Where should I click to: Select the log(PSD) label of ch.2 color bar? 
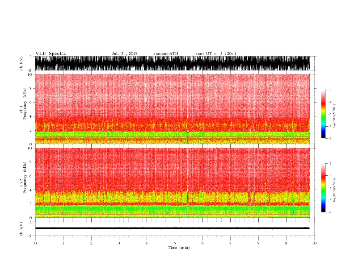pos(334,190)
